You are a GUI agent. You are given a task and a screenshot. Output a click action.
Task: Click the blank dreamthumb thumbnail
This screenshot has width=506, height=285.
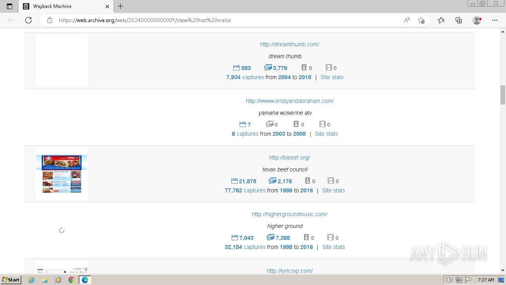coord(62,61)
